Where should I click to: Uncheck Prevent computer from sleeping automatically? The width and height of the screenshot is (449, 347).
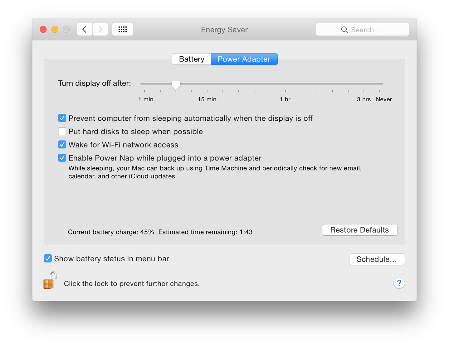tap(62, 118)
